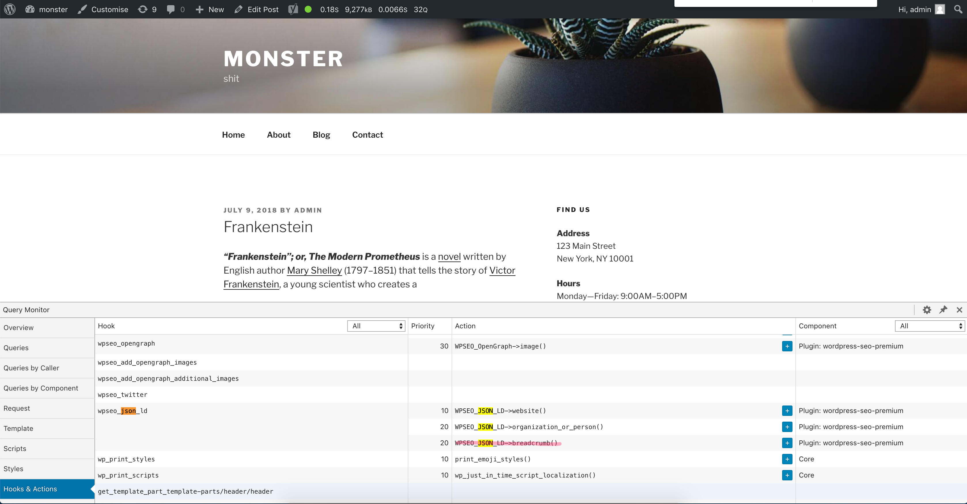Switch to the Queries tab

pos(47,348)
